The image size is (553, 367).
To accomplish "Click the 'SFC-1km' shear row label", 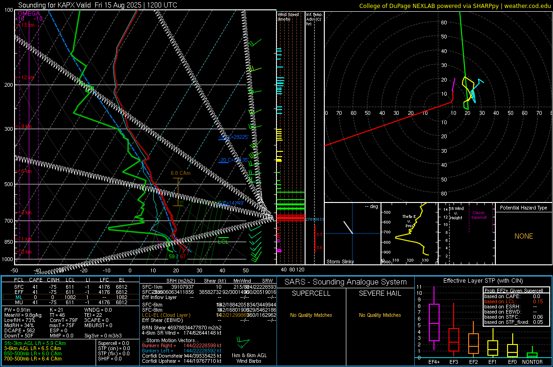I will tap(152, 287).
